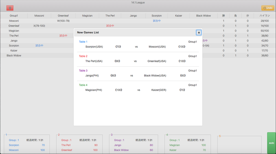Screen dimensions: 276x154
Task: Click The Perl(USA) in Table 2
Action: coord(94,61)
